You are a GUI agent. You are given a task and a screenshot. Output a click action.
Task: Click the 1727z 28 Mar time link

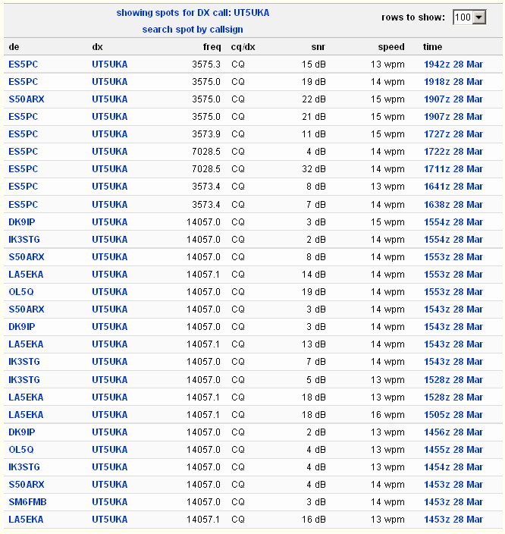click(x=453, y=134)
